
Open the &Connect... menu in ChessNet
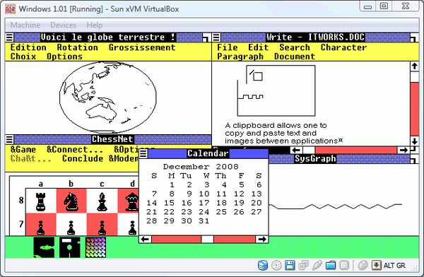point(75,149)
